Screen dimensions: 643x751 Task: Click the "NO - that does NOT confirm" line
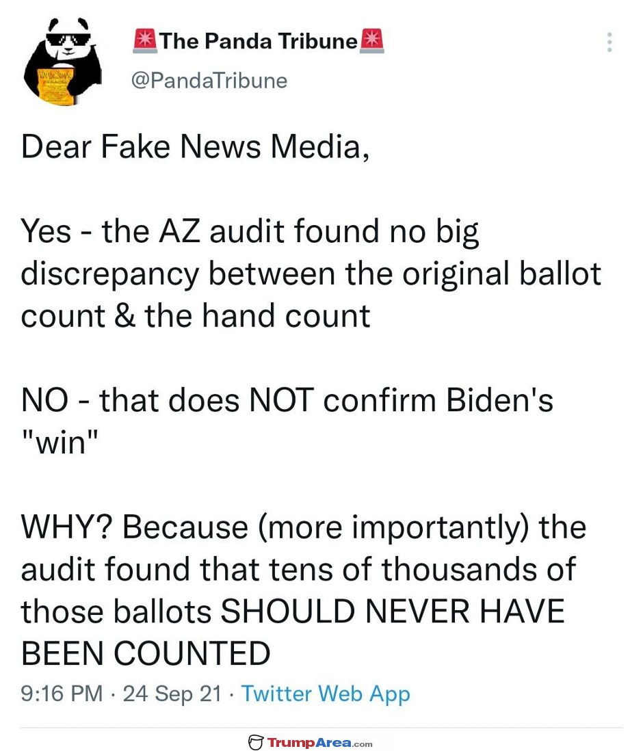(x=287, y=401)
